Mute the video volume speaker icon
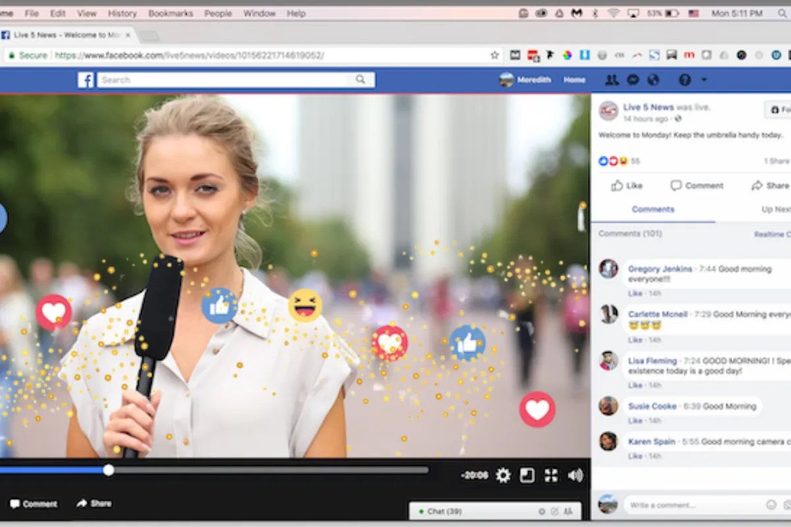The height and width of the screenshot is (527, 791). point(575,475)
